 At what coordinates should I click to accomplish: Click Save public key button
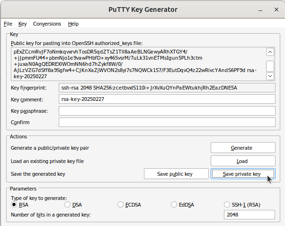click(176, 174)
